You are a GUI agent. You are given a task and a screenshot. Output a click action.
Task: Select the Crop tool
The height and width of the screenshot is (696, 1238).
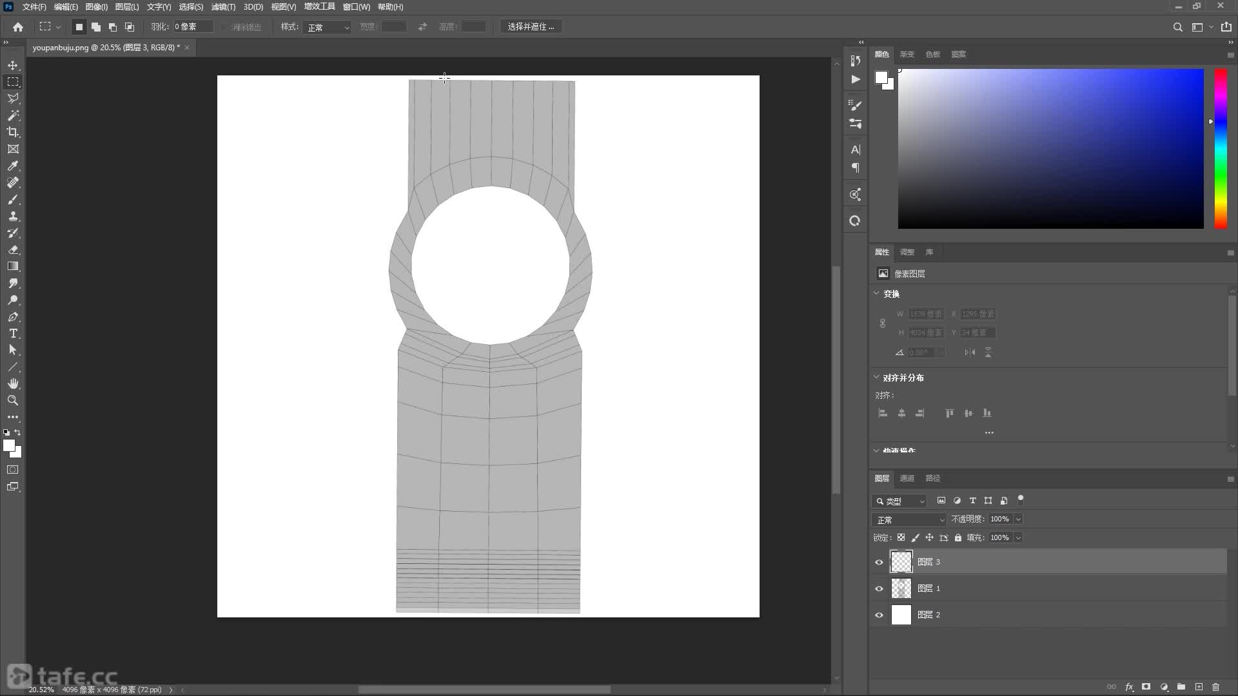13,132
